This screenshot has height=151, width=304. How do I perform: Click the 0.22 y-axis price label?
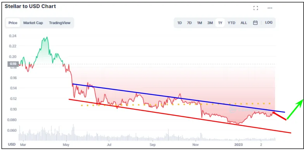click(13, 46)
